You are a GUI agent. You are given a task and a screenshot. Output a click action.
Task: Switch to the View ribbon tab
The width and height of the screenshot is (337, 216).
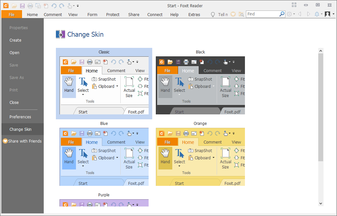pyautogui.click(x=73, y=14)
